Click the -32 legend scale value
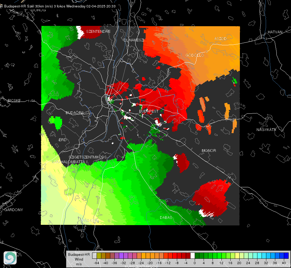 coord(123,263)
